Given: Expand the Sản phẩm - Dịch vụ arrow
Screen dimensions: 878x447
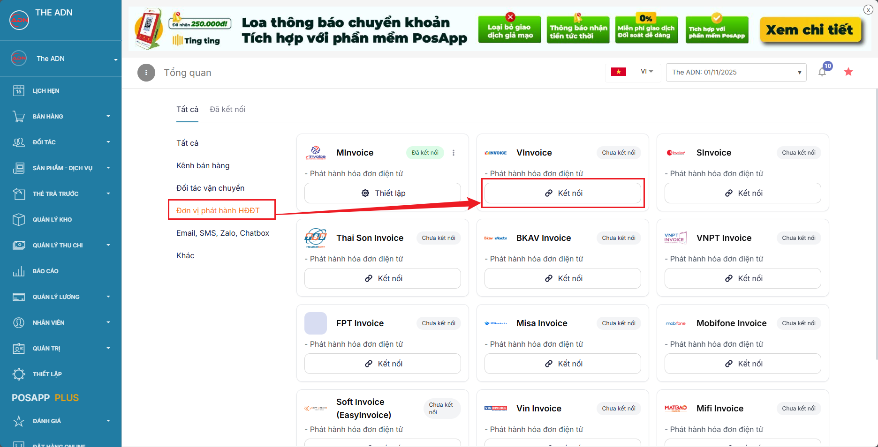Looking at the screenshot, I should (x=108, y=168).
